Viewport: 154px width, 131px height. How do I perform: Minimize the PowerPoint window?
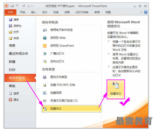pos(135,6)
